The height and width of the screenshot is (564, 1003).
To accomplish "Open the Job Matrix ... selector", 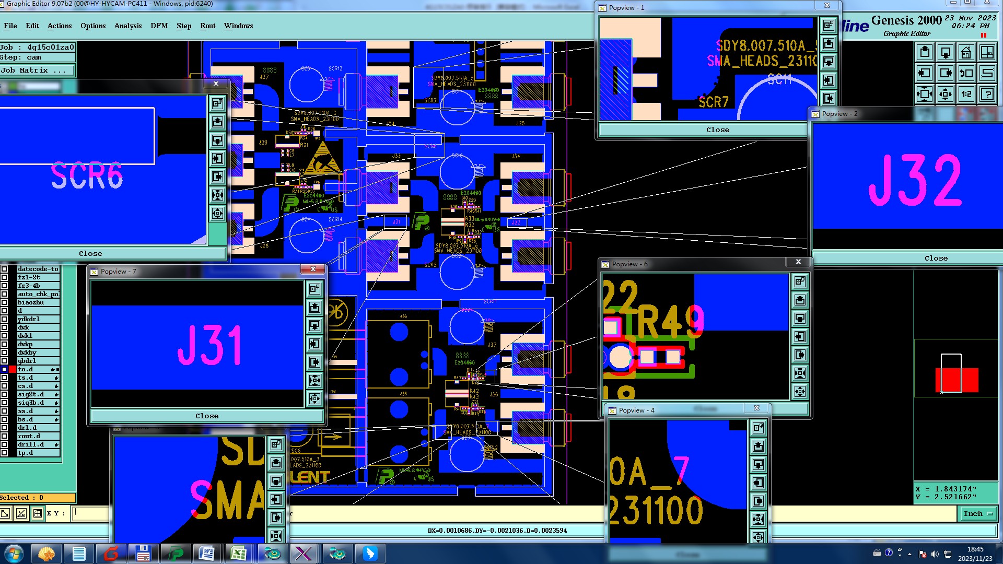I will point(37,70).
